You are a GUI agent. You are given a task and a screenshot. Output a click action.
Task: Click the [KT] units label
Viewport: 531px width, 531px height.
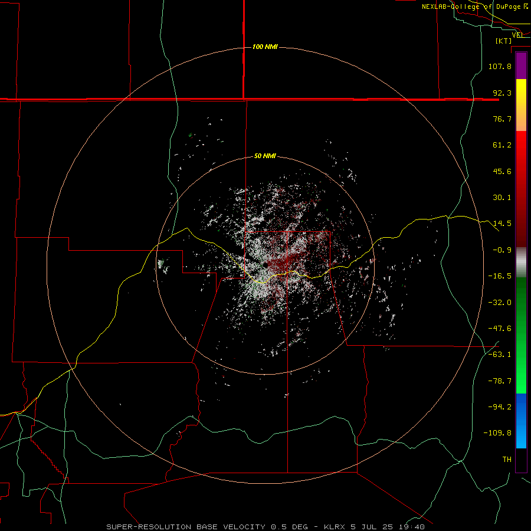coord(504,41)
